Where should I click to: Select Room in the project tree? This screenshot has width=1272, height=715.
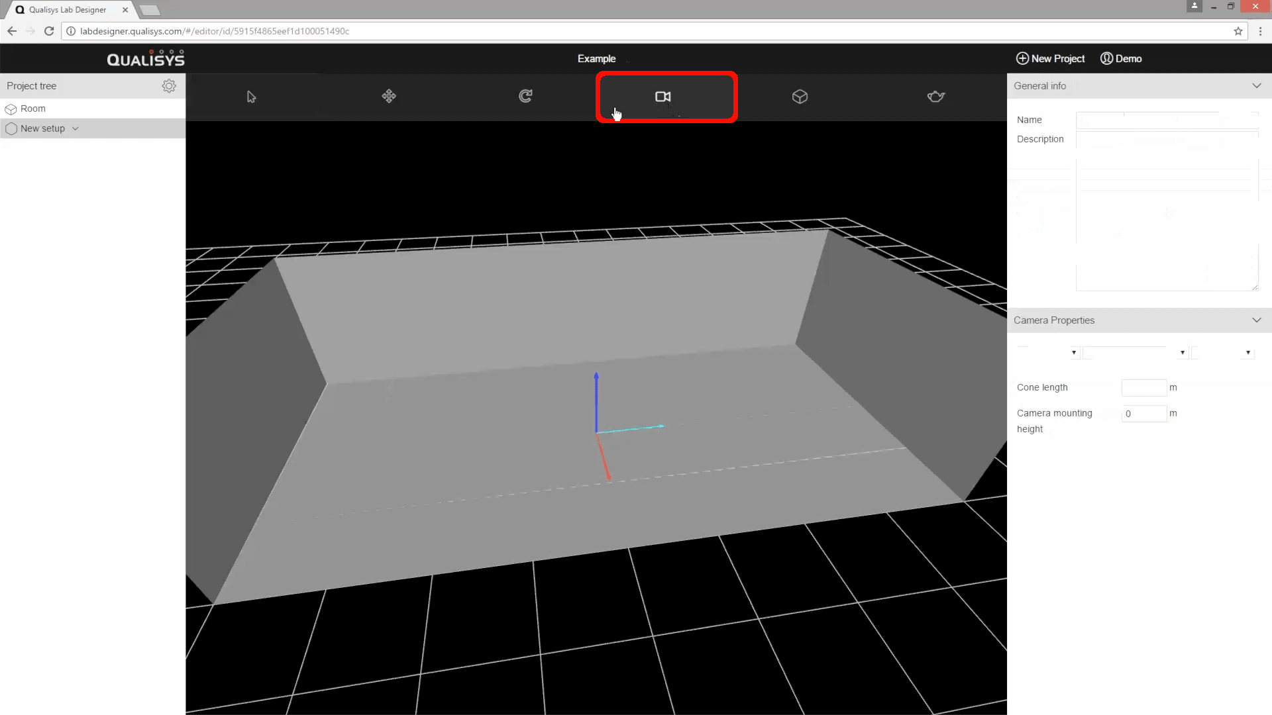[32, 109]
